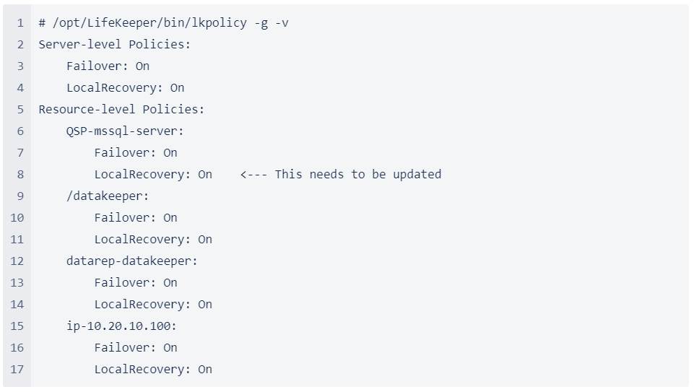This screenshot has width=694, height=392.
Task: Click line number 1 in the gutter
Action: click(20, 22)
